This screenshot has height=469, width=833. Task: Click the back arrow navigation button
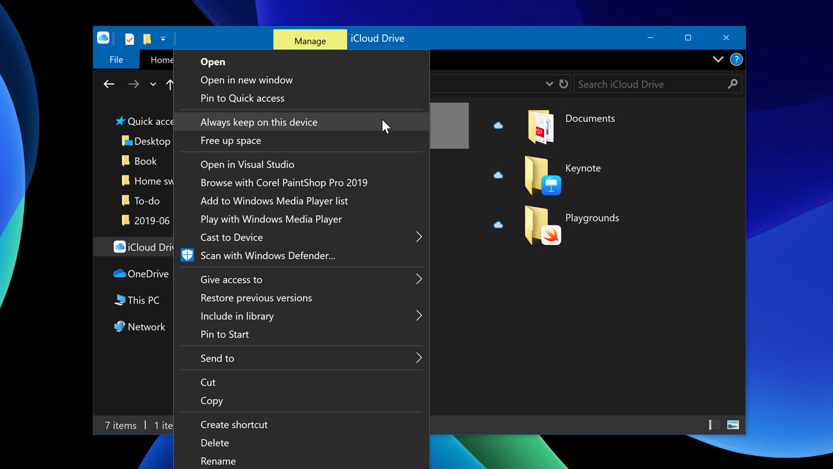tap(109, 84)
